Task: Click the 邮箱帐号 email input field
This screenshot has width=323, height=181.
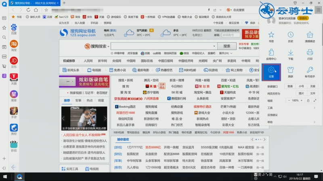Action: (231, 35)
